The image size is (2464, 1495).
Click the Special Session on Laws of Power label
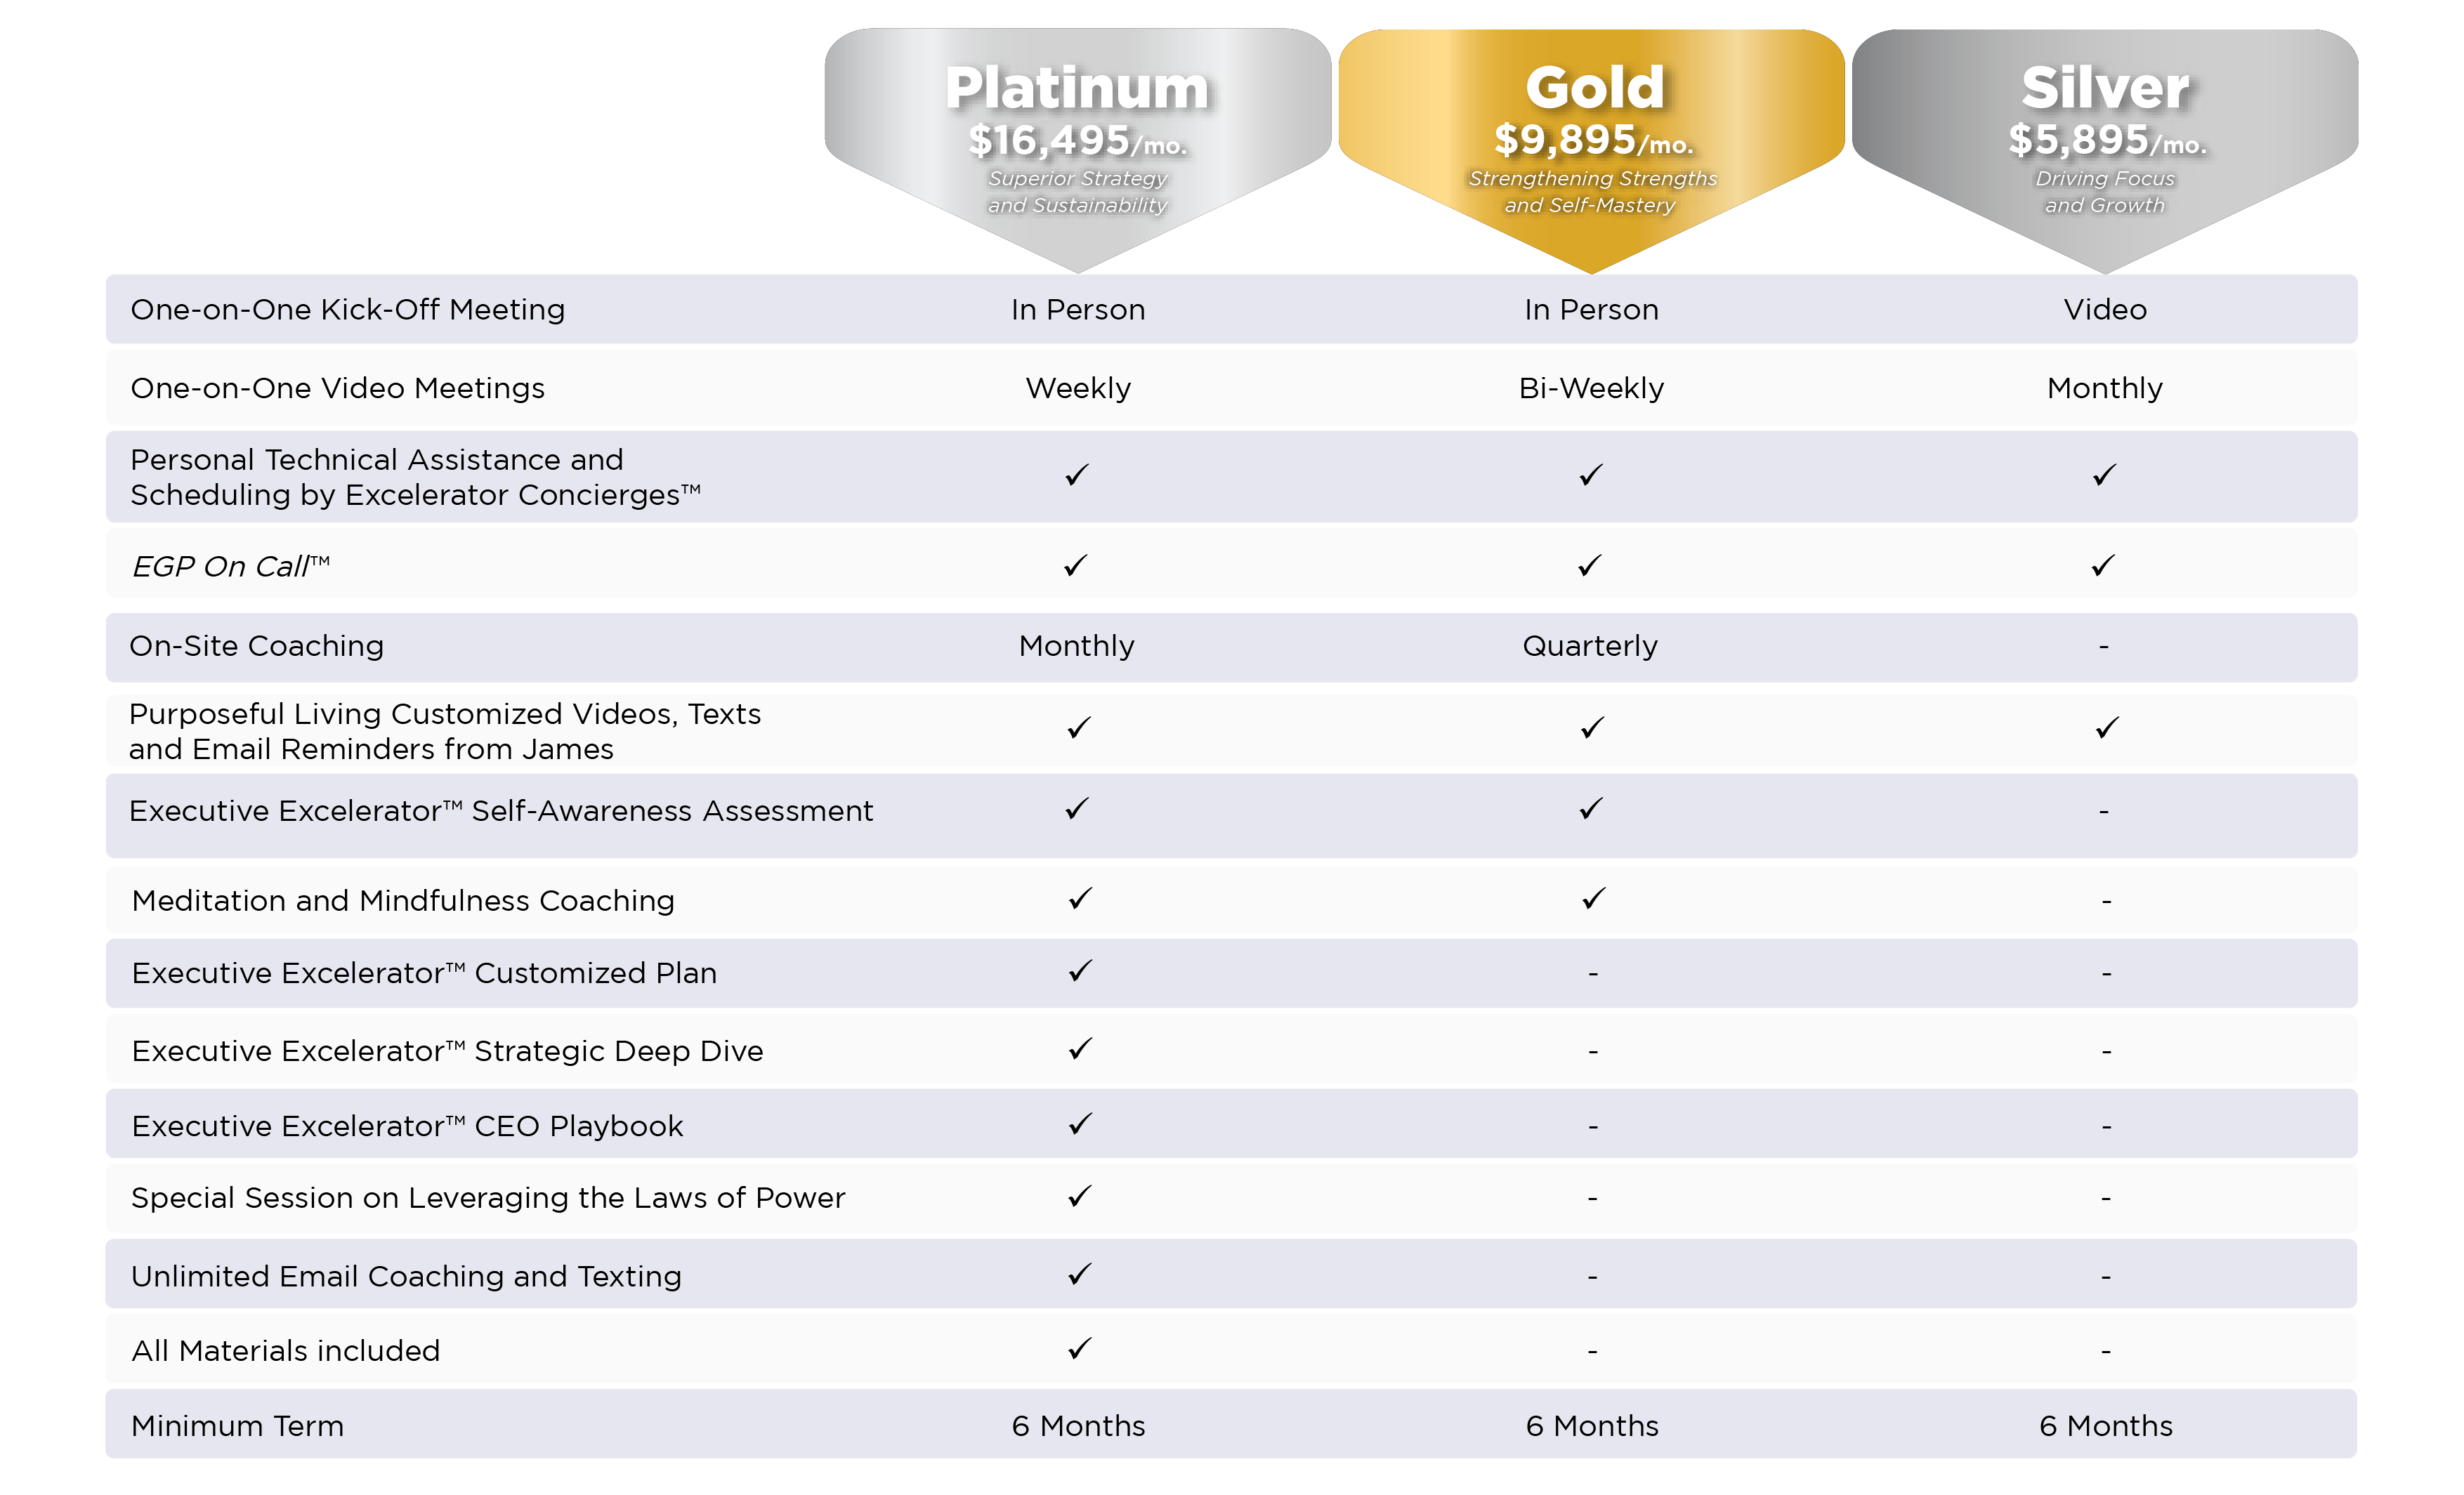(x=488, y=1198)
